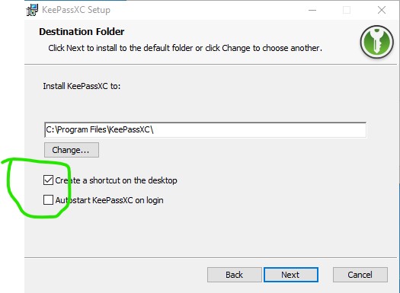Screen dimensions: 400x293
Task: Uncheck the desktop shortcut checkbox
Action: (x=48, y=180)
